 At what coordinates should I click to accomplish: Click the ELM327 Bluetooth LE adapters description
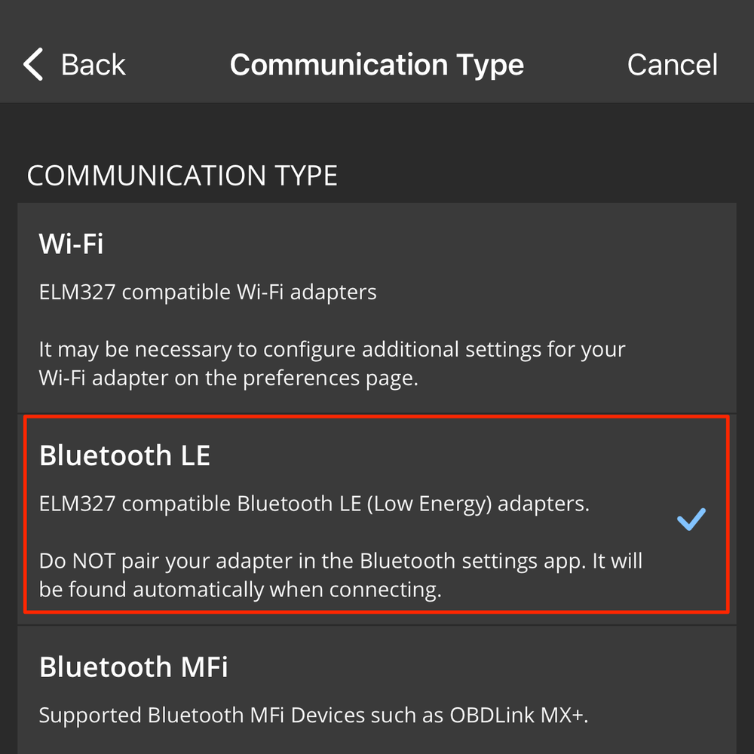314,504
